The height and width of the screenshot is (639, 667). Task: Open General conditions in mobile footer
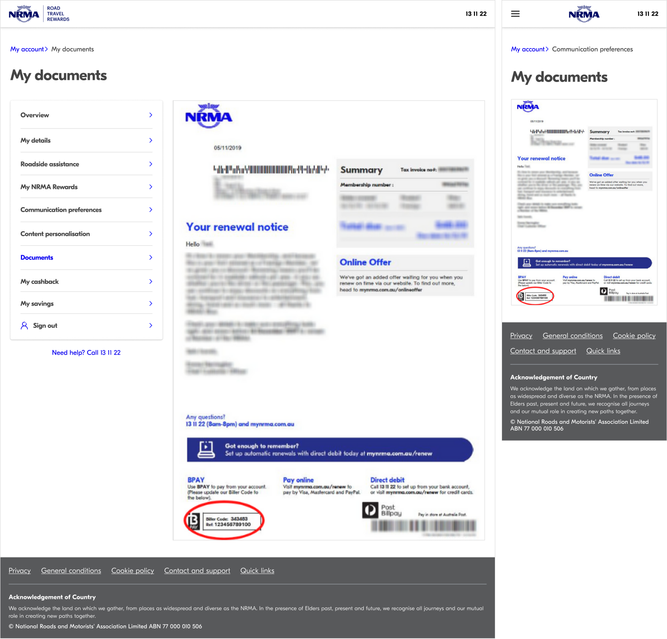(x=573, y=336)
